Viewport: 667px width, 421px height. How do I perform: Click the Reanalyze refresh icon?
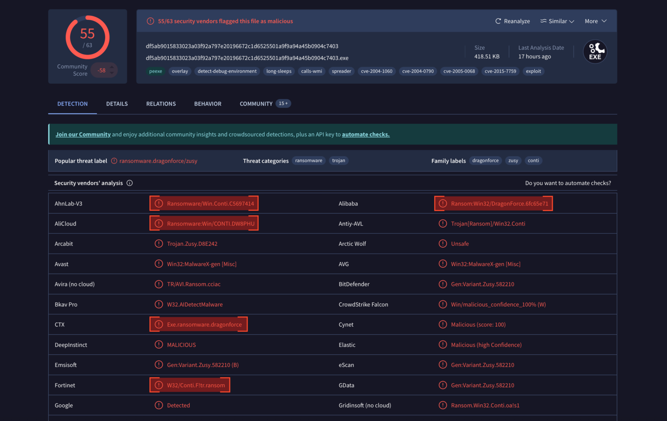pos(498,21)
